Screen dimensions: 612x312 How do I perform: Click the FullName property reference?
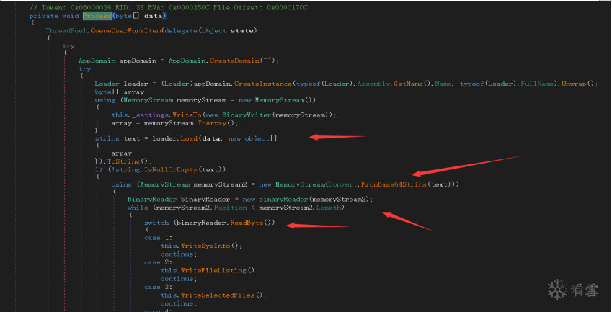click(x=536, y=84)
